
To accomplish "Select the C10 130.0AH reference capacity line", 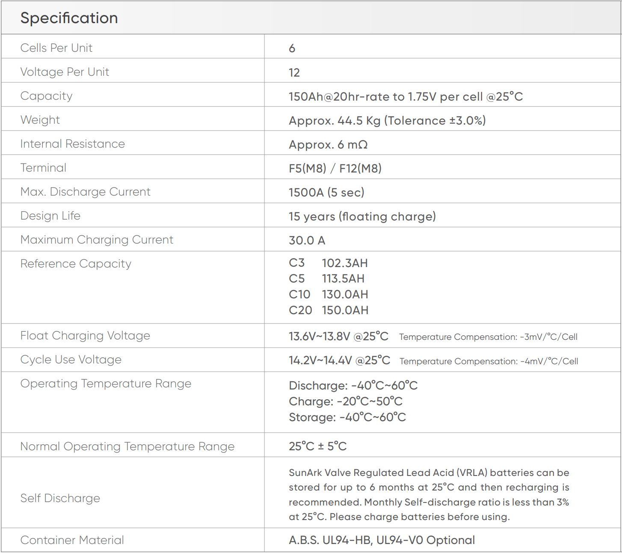I will point(329,294).
